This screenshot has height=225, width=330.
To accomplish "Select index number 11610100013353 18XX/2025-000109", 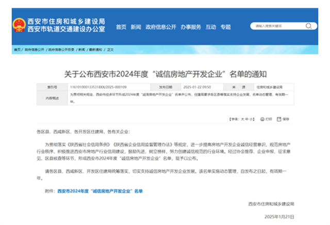I will tap(98, 87).
